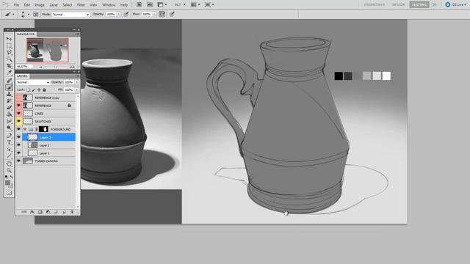Image resolution: width=470 pixels, height=264 pixels.
Task: Select the Zoom tool
Action: tap(9, 170)
